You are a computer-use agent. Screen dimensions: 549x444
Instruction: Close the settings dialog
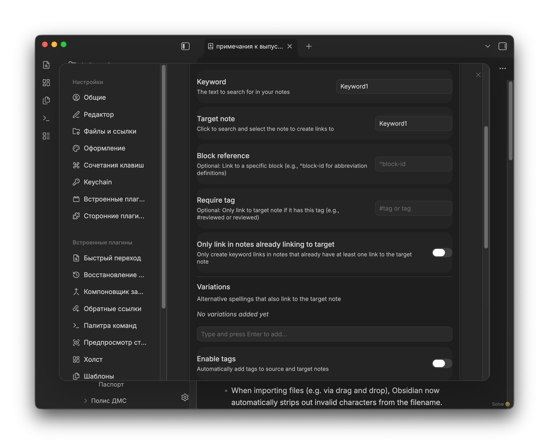point(478,75)
